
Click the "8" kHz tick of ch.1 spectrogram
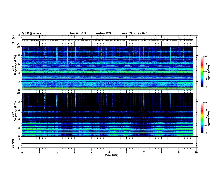20,55
